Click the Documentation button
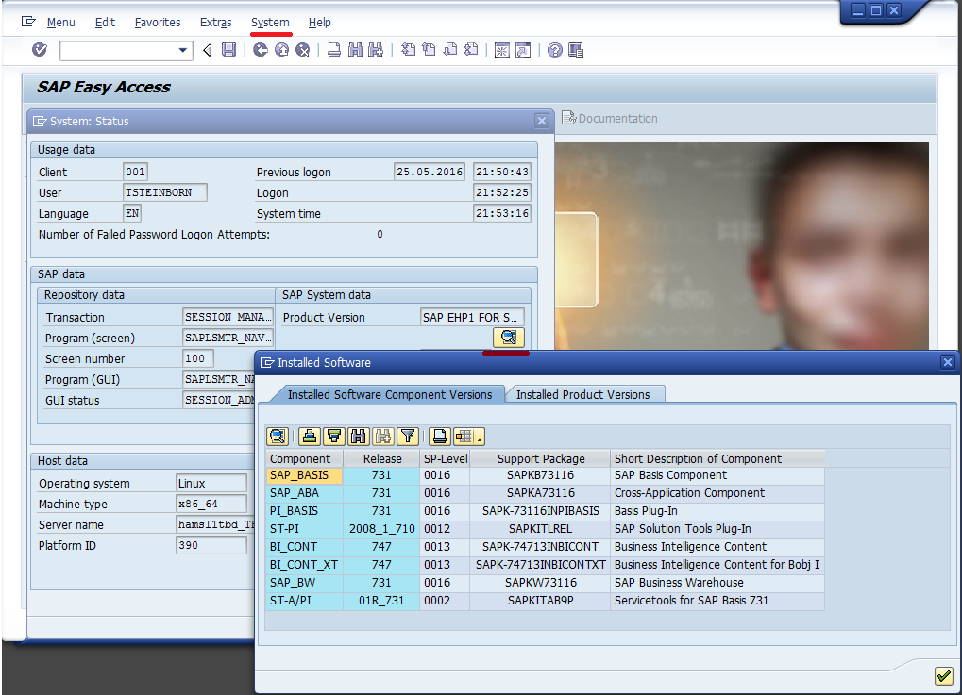Viewport: 962px width, 695px height. pyautogui.click(x=610, y=118)
